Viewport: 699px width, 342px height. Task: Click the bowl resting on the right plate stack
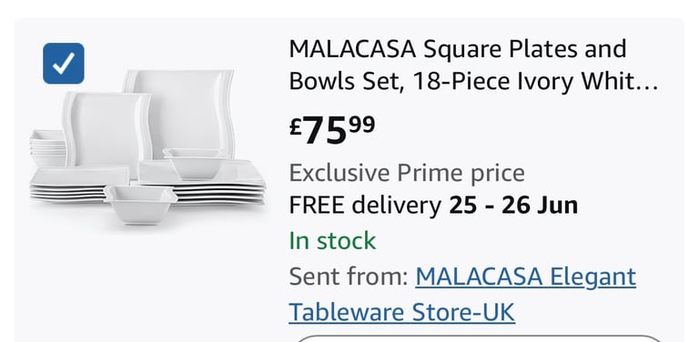pos(197,163)
